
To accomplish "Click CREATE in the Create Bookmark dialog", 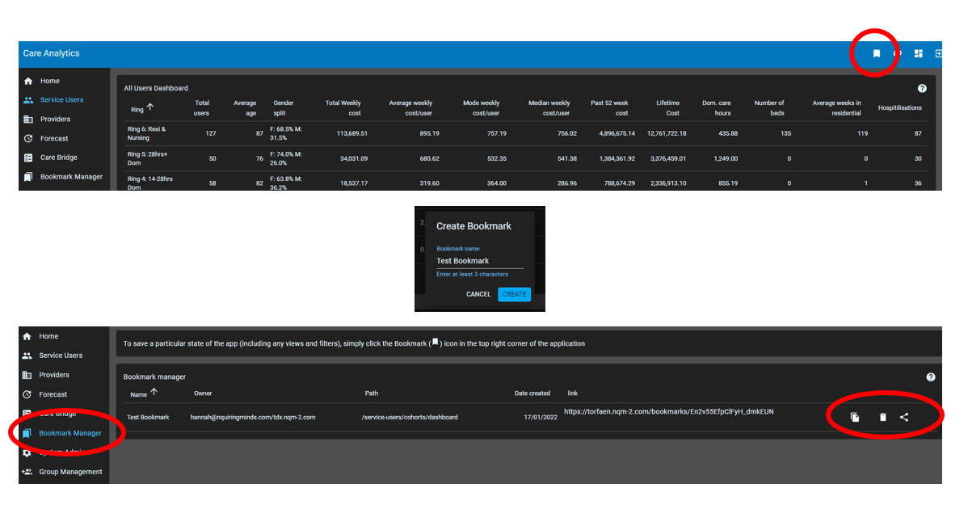I will tap(514, 294).
